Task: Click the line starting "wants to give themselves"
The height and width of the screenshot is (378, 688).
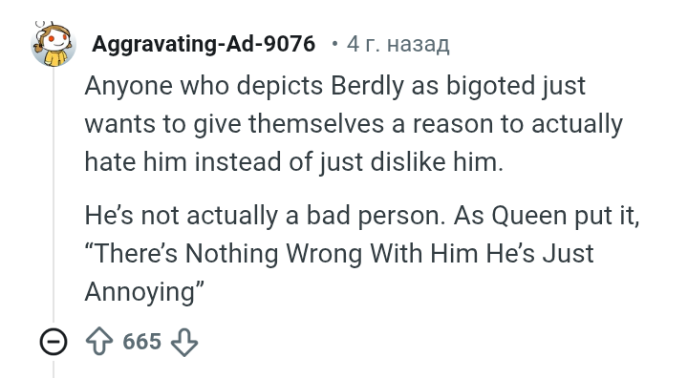Action: 354,124
